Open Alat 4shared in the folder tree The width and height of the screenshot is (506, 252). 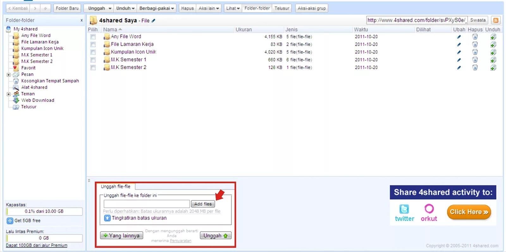tap(34, 87)
